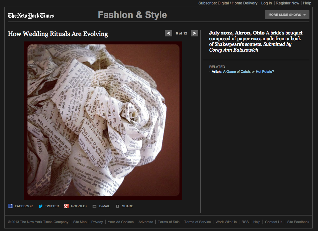Screen dimensions: 318x231
Task: Go to the previous slide with left arrow
Action: [168, 33]
